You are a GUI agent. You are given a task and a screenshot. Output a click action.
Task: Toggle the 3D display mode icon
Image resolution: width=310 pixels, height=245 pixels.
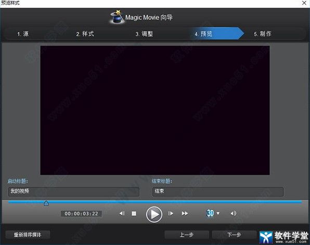[210, 213]
